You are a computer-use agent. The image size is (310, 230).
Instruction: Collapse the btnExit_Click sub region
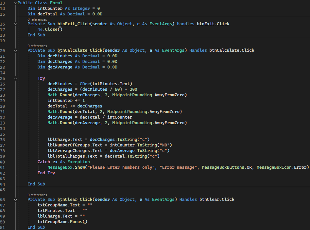coord(15,24)
